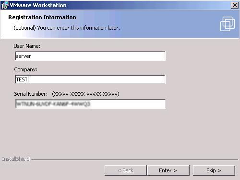The image size is (240, 180).
Task: Focus the User Name input field
Action: (x=90, y=56)
